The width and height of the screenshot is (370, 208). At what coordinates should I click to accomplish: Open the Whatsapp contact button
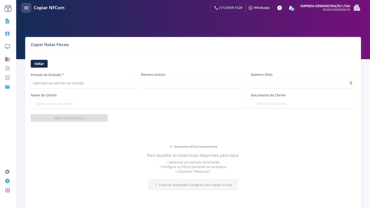pyautogui.click(x=259, y=8)
